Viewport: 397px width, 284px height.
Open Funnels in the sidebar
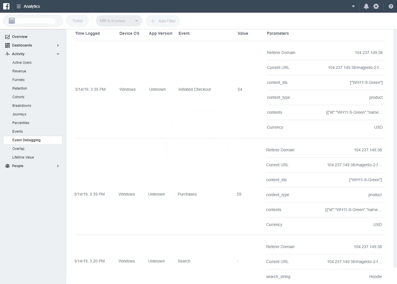[18, 80]
